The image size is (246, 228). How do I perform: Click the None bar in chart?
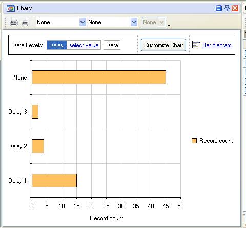99,78
